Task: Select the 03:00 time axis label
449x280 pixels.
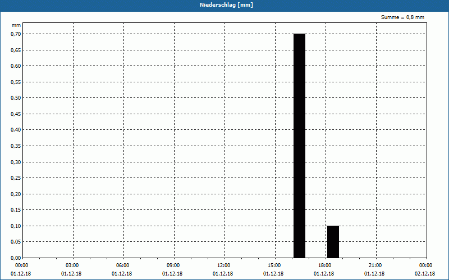Action: (x=72, y=265)
